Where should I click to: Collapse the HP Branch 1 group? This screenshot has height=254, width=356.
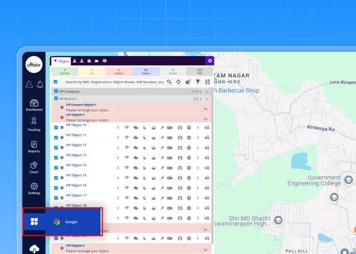point(207,99)
